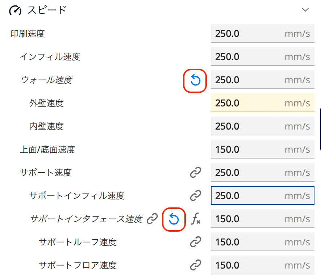
Task: Click the 印刷速度 250.0 input box
Action: coord(262,33)
